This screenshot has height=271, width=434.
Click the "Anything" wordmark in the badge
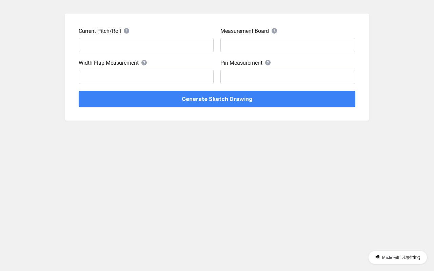click(411, 257)
